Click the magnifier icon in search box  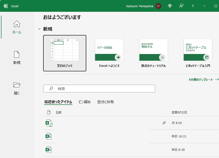pos(51,88)
